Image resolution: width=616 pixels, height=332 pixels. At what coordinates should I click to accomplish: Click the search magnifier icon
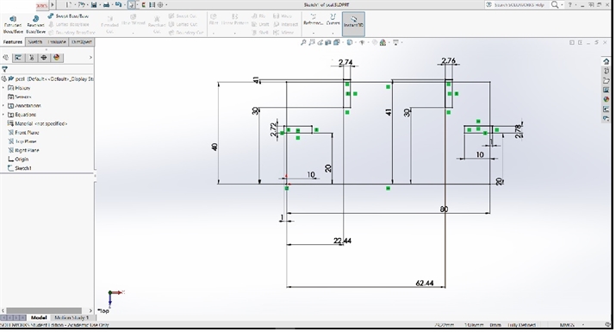tap(555, 4)
